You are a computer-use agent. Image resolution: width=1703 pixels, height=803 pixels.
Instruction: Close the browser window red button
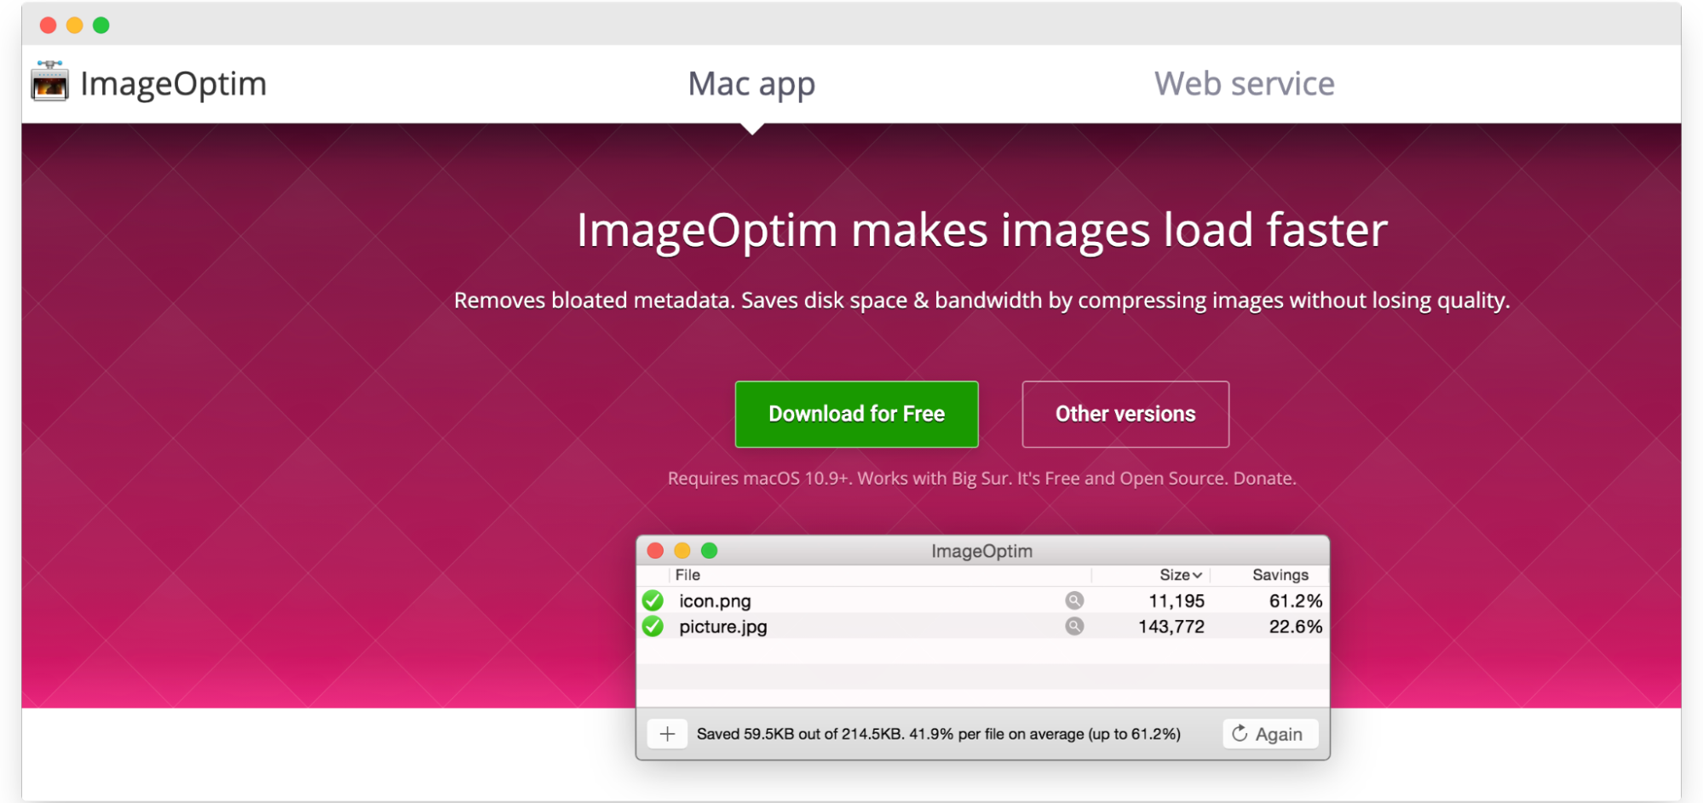(49, 26)
